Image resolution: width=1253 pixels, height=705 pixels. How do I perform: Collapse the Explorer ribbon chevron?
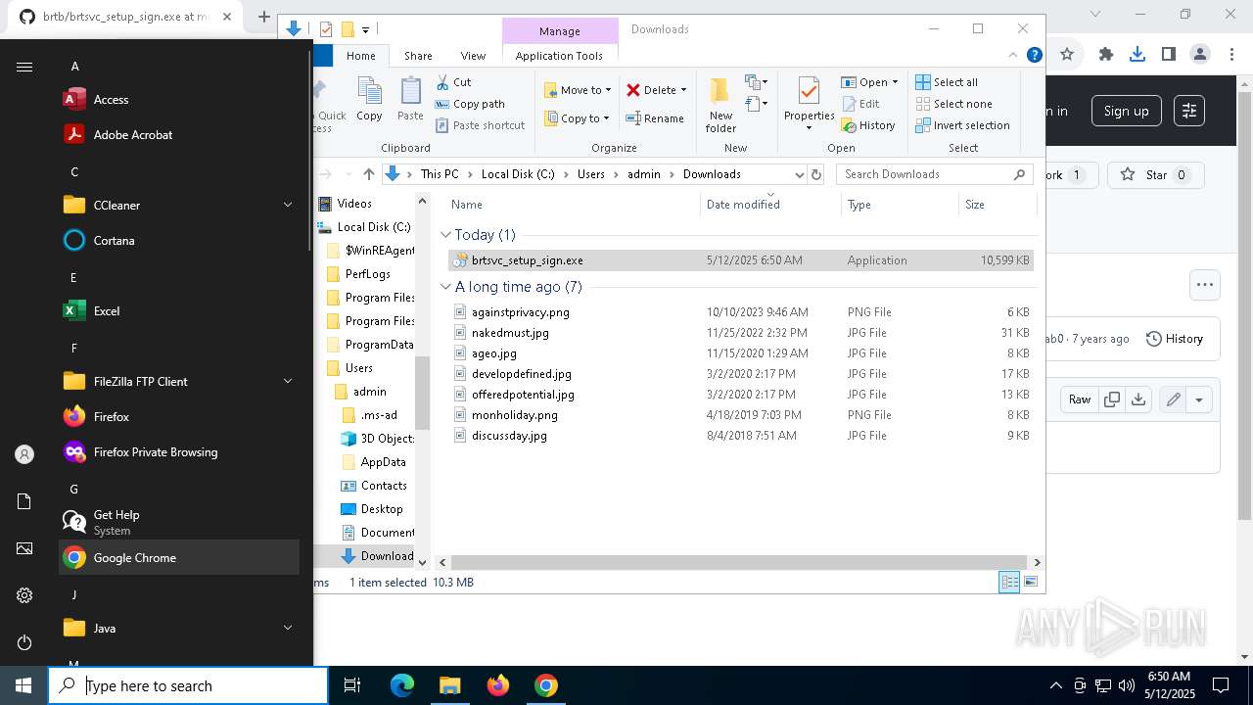[x=1013, y=56]
